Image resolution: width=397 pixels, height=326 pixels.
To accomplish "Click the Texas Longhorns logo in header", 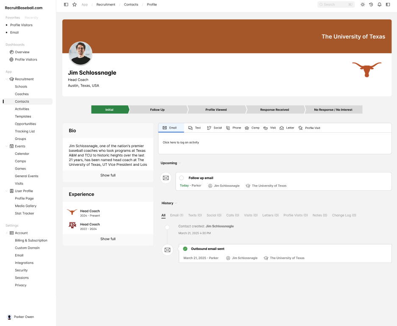I will point(366,69).
